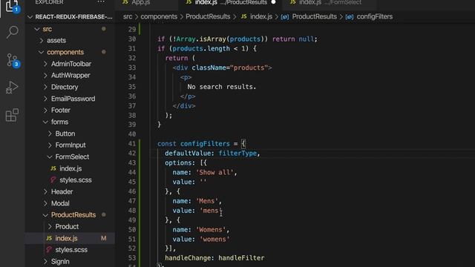Click 'handleFilter' value on line 53
Image resolution: width=475 pixels, height=267 pixels.
241,258
